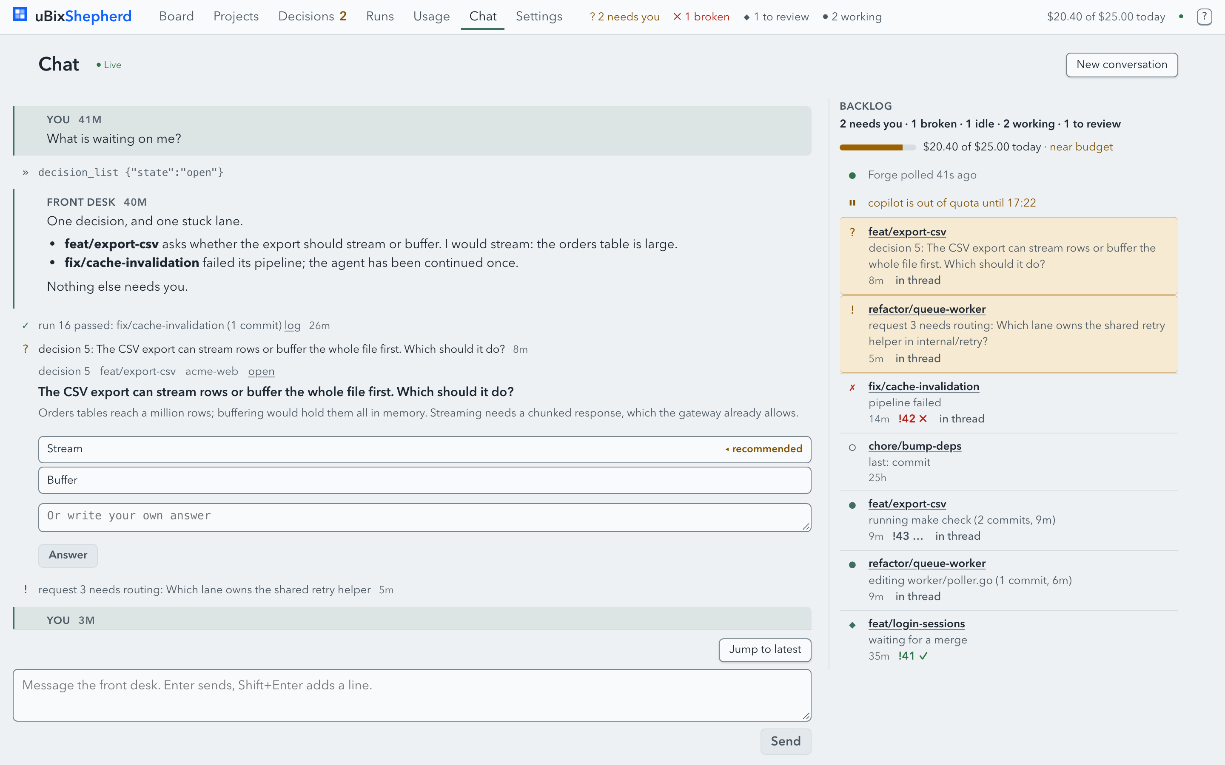Click the idle circle icon beside chore/bump-deps

852,447
